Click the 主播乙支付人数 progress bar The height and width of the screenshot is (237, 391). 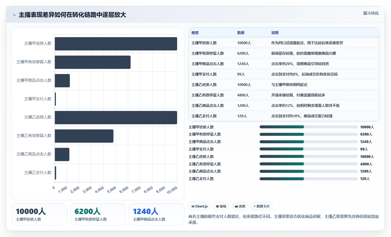click(x=309, y=179)
